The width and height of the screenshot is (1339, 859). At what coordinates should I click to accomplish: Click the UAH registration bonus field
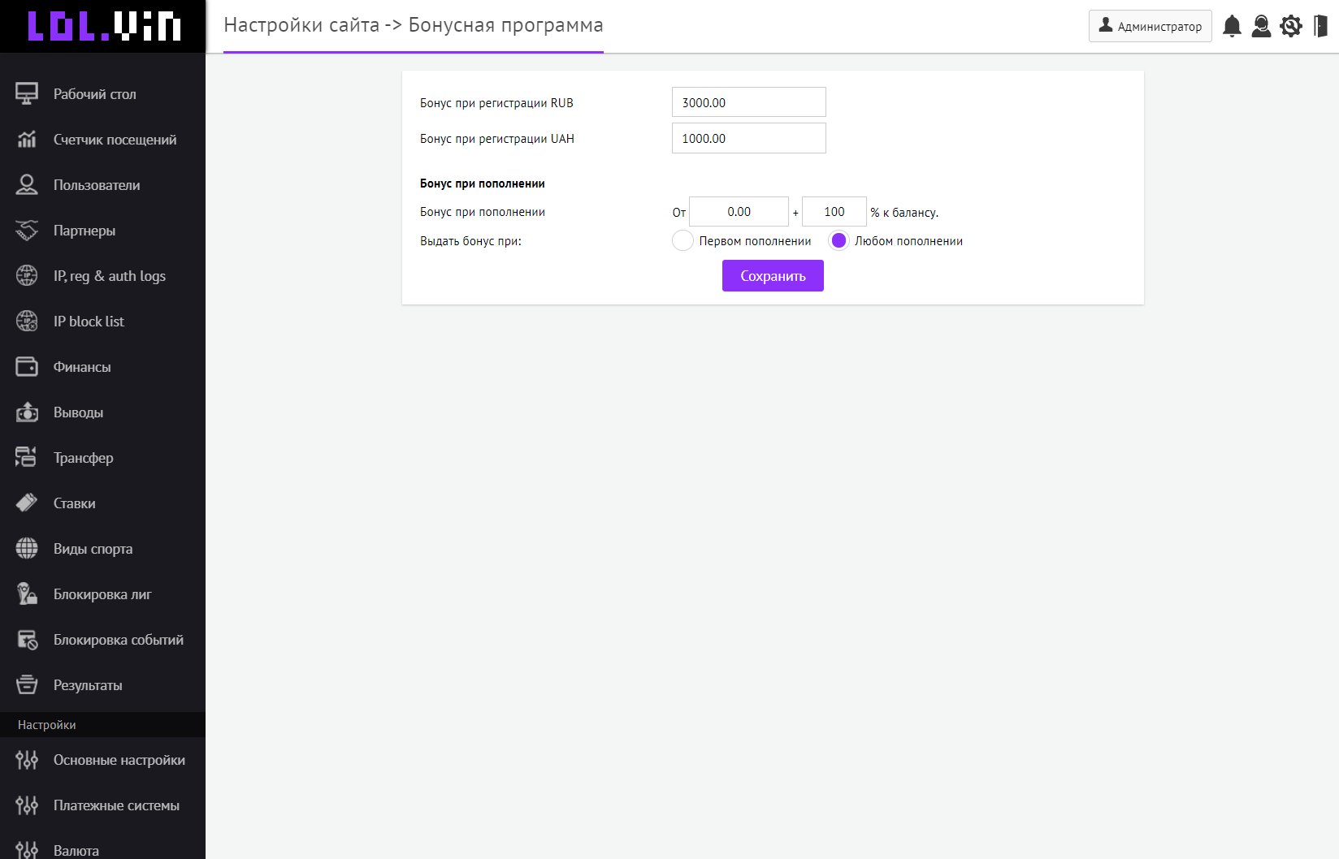tap(748, 138)
